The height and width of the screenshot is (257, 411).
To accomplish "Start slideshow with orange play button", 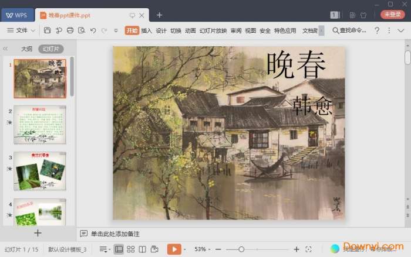I will click(x=174, y=249).
